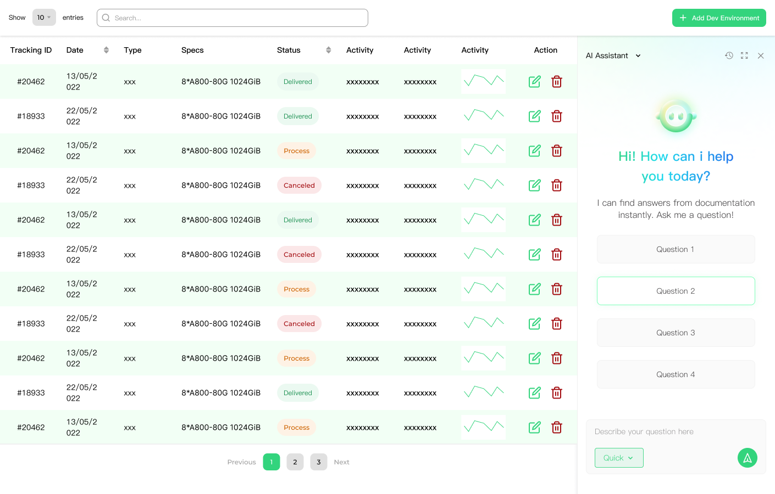Expand the AI Assistant title dropdown

click(x=638, y=55)
